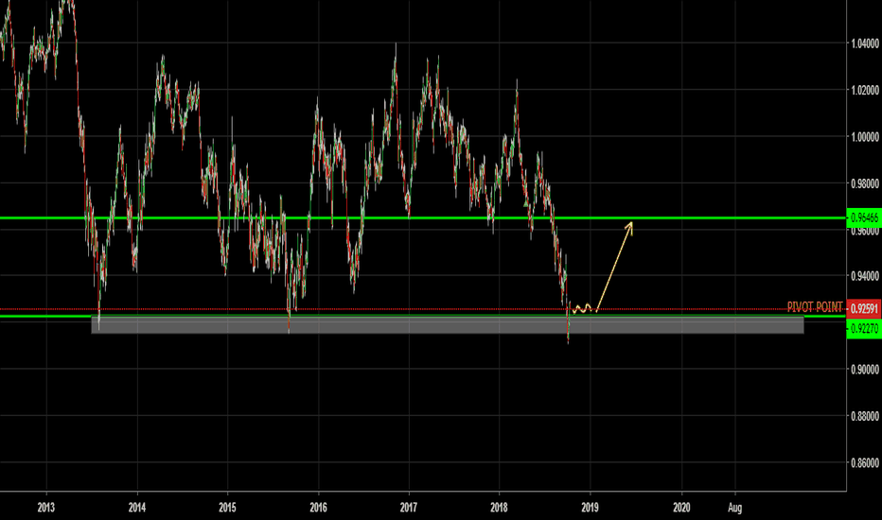Click the 2017 year label on time axis
Screen dimensions: 882x520
point(409,507)
